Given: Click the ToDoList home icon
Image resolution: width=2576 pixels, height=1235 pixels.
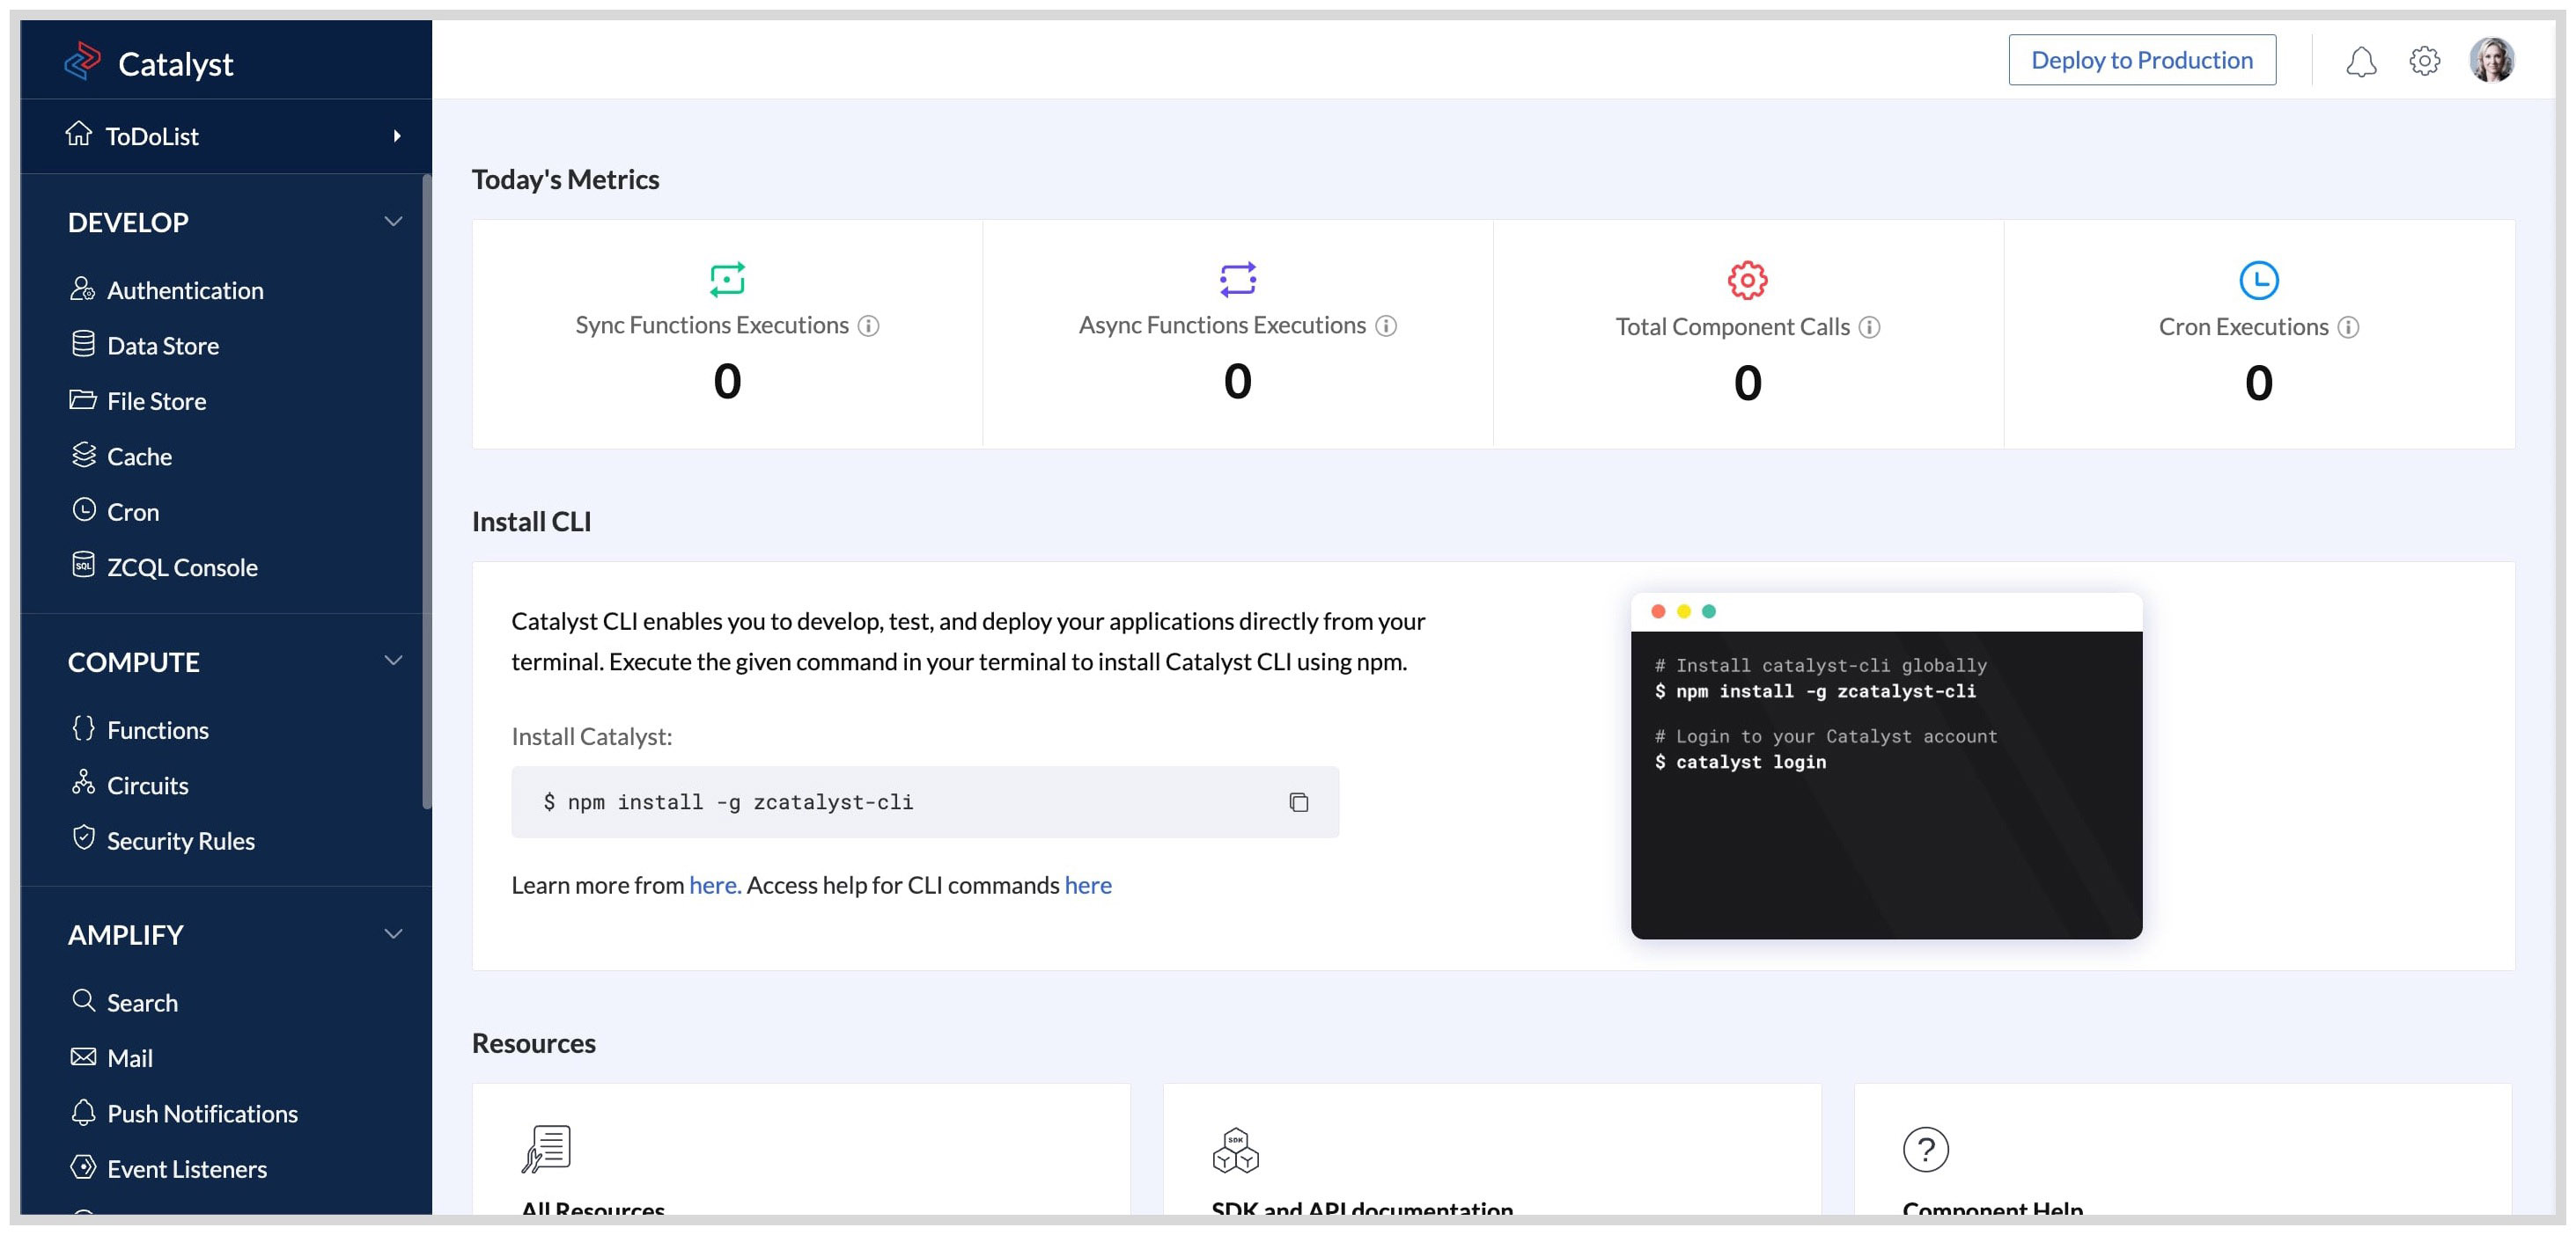Looking at the screenshot, I should [x=79, y=134].
